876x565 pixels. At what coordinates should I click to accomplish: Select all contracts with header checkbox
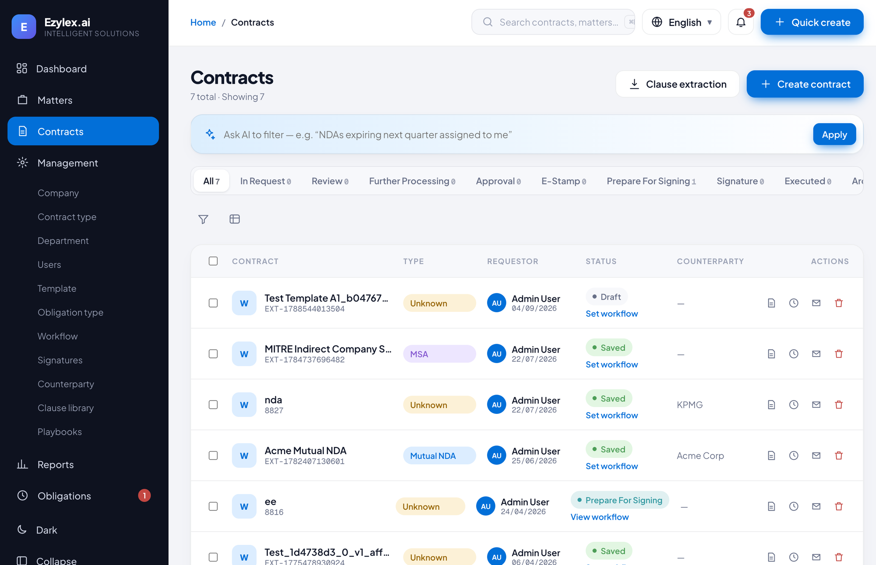(213, 261)
